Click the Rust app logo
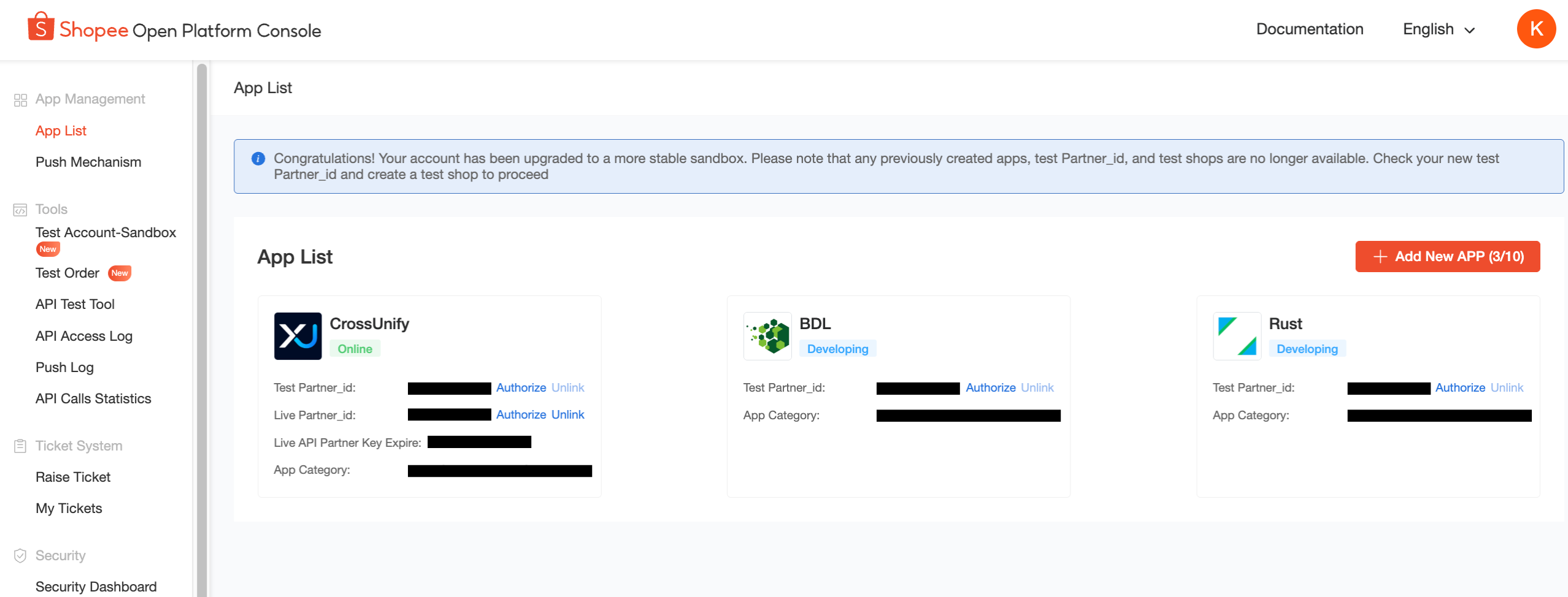 [1237, 336]
